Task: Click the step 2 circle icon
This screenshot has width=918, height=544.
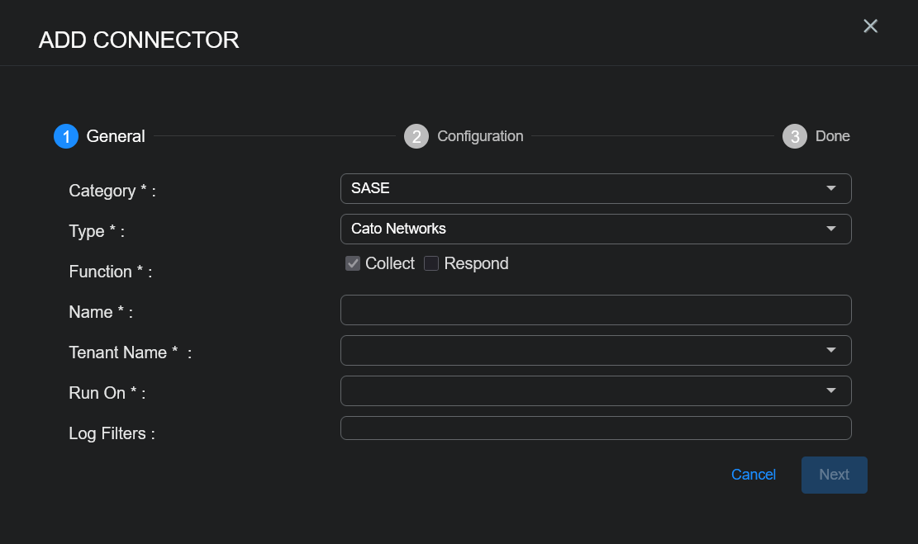Action: (x=416, y=136)
